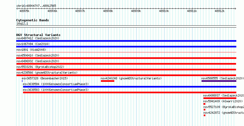The image size is (244, 126).
Task: Select the red bar under nsv4238566
Action: (126, 75)
